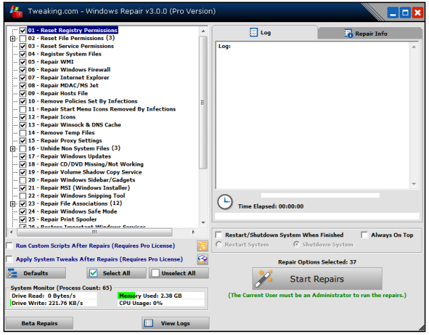Click the Log panel scroll up arrow
This screenshot has height=335, width=429.
[x=414, y=47]
